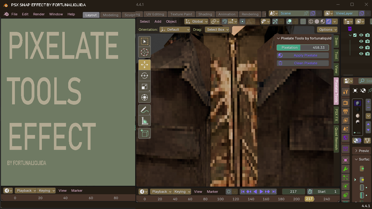Open the Scene properties tab icon

click(345, 129)
